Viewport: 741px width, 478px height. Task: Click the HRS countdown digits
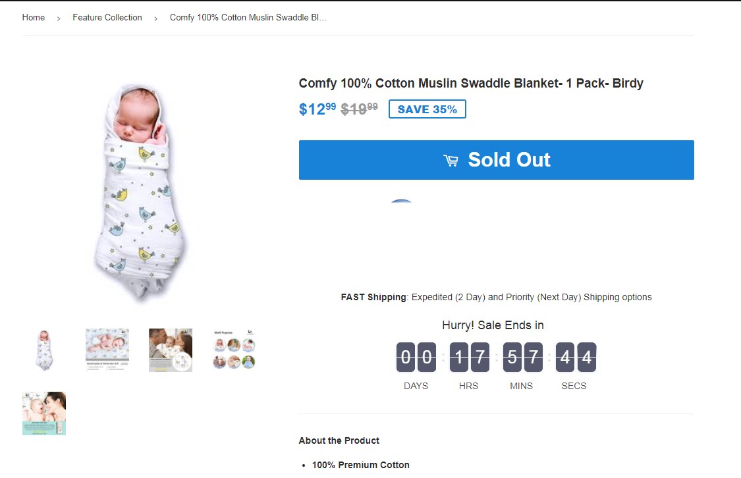468,358
